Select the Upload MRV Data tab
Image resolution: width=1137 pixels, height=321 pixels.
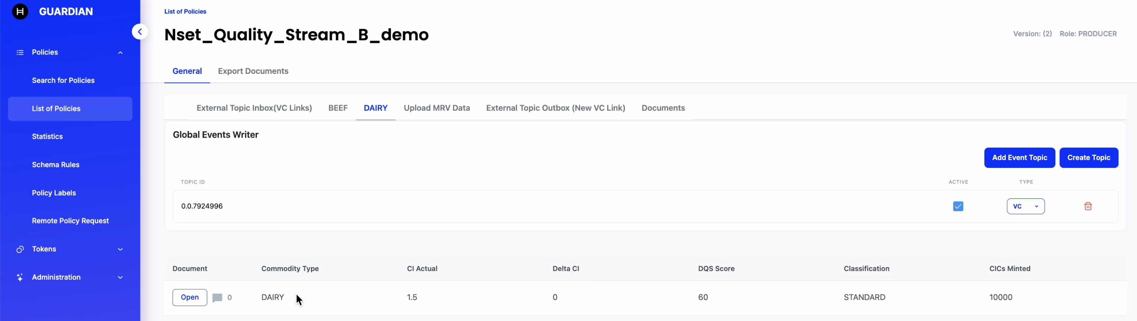point(437,108)
